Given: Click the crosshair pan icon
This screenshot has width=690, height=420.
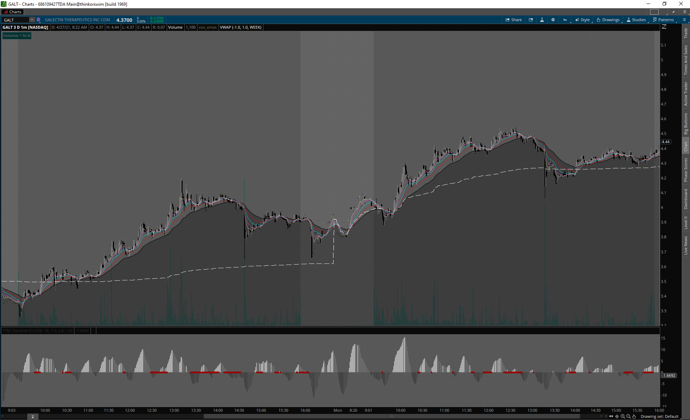Looking at the screenshot, I should [x=617, y=416].
